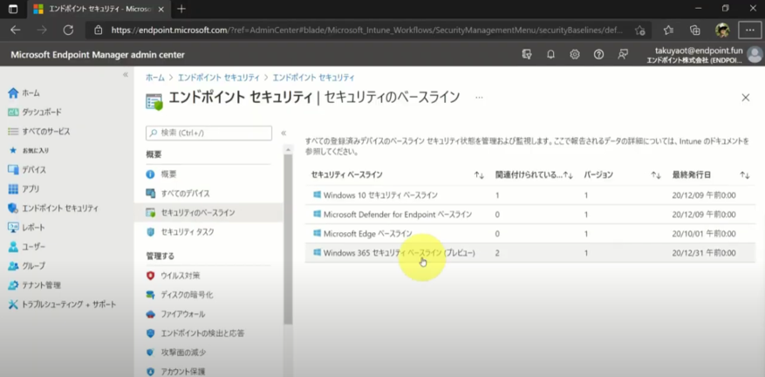Click the browser refresh button
This screenshot has height=377, width=765.
coord(68,30)
